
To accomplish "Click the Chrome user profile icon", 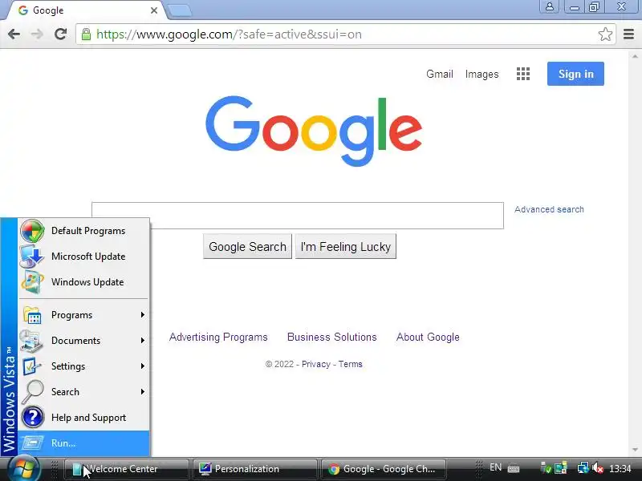I will 550,7.
